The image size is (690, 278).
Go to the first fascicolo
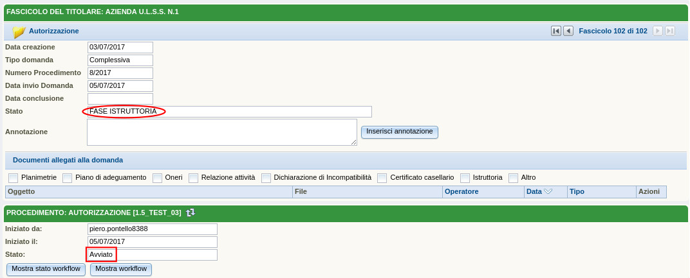[556, 31]
